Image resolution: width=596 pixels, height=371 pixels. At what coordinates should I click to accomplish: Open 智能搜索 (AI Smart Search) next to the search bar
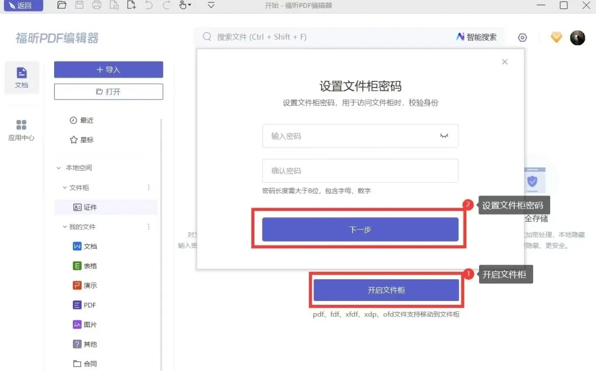[x=476, y=37]
